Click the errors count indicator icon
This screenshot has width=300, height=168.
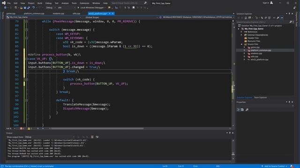(21, 129)
